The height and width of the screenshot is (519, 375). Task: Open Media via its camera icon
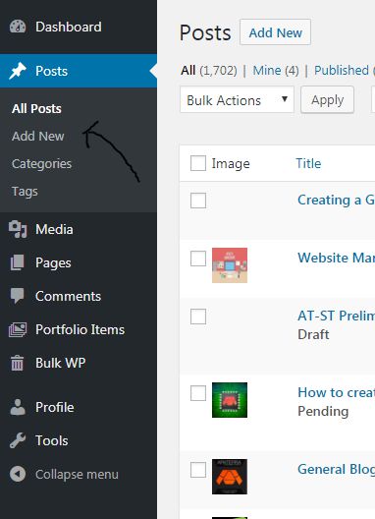click(18, 229)
